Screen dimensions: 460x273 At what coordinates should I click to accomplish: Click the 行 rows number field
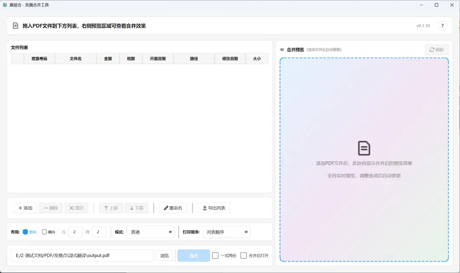tap(75, 232)
